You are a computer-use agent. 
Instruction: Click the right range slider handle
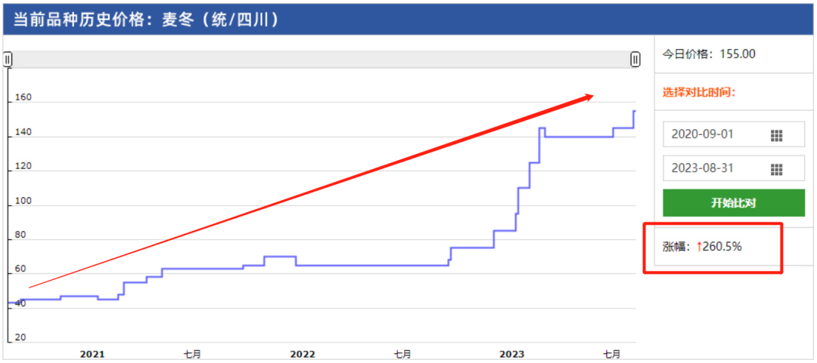pos(635,60)
